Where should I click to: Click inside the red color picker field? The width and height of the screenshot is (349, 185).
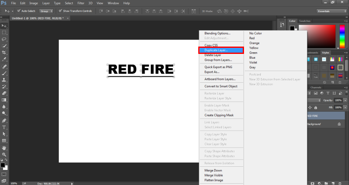coord(317,36)
